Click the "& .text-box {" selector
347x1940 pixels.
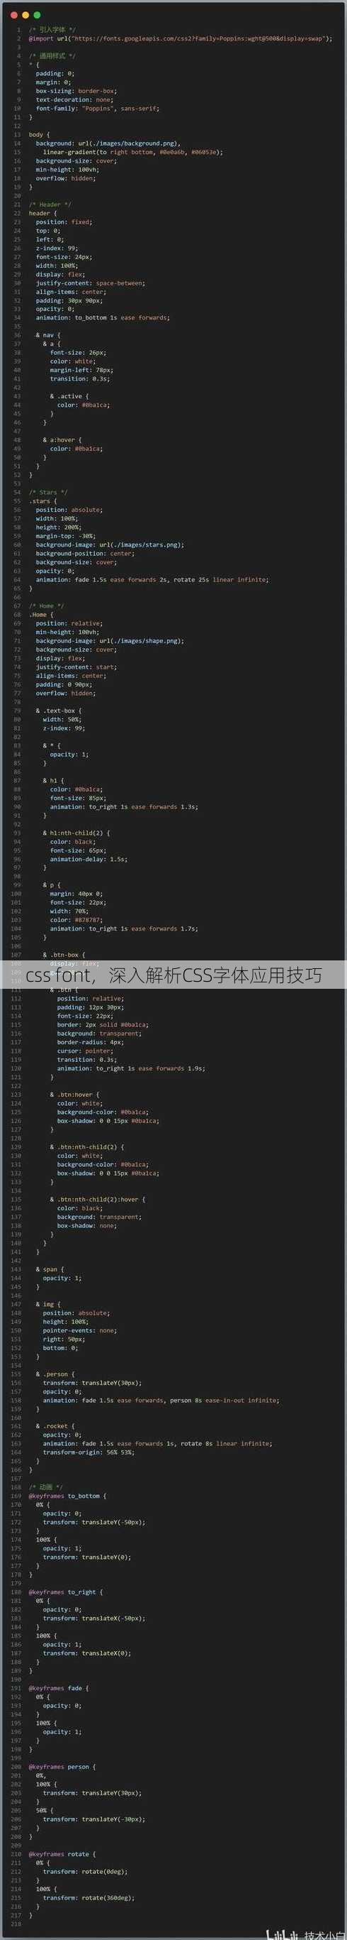click(59, 710)
